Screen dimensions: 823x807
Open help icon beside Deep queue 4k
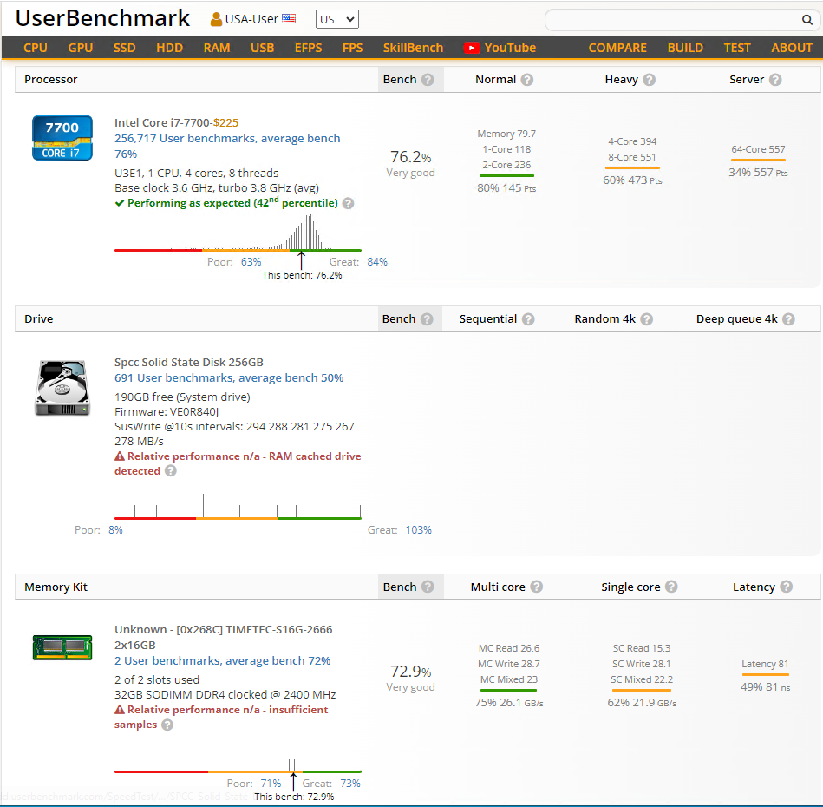(788, 319)
